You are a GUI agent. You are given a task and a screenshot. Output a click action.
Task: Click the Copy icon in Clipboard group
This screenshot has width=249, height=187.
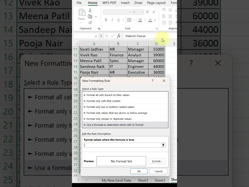(90, 16)
